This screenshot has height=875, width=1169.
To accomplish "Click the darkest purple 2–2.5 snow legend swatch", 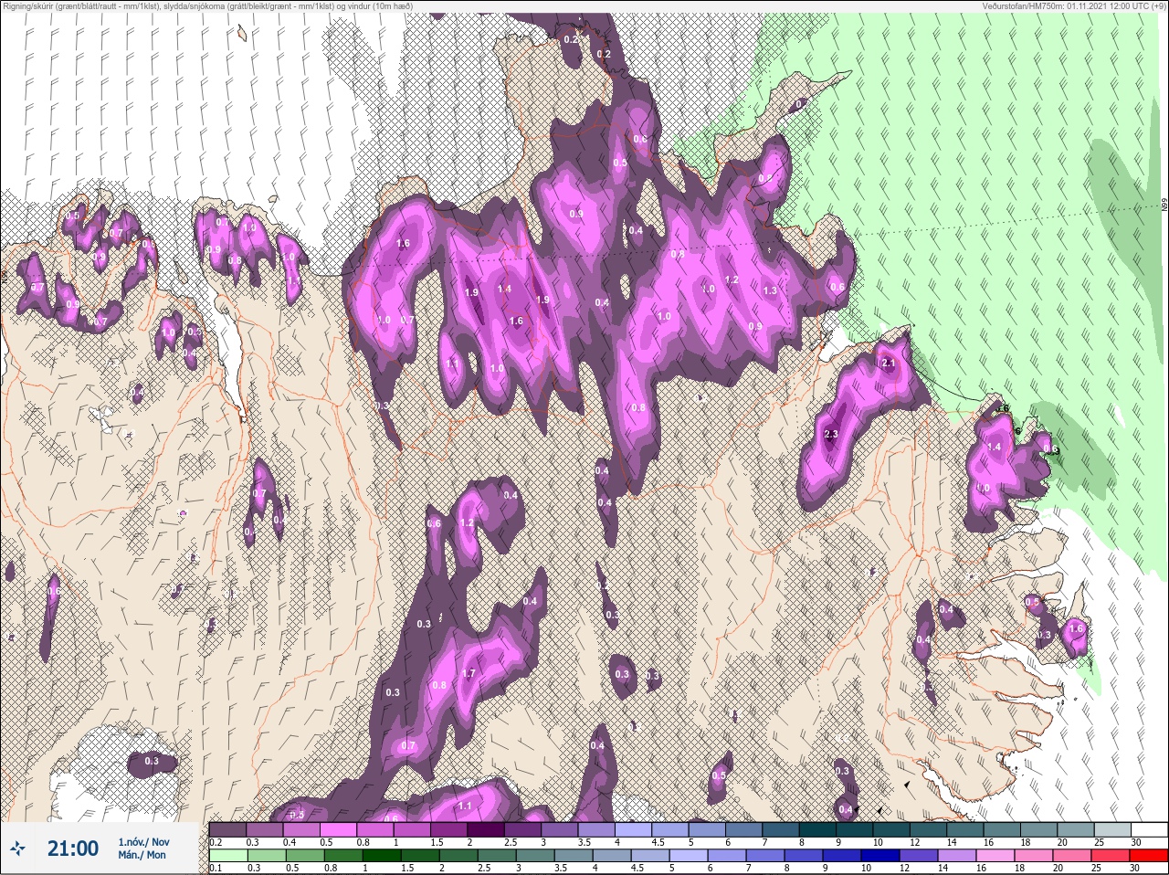I will coord(487,829).
